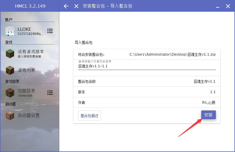The image size is (235, 152).
Task: Select the LLOKE account avatar
Action: click(10, 31)
